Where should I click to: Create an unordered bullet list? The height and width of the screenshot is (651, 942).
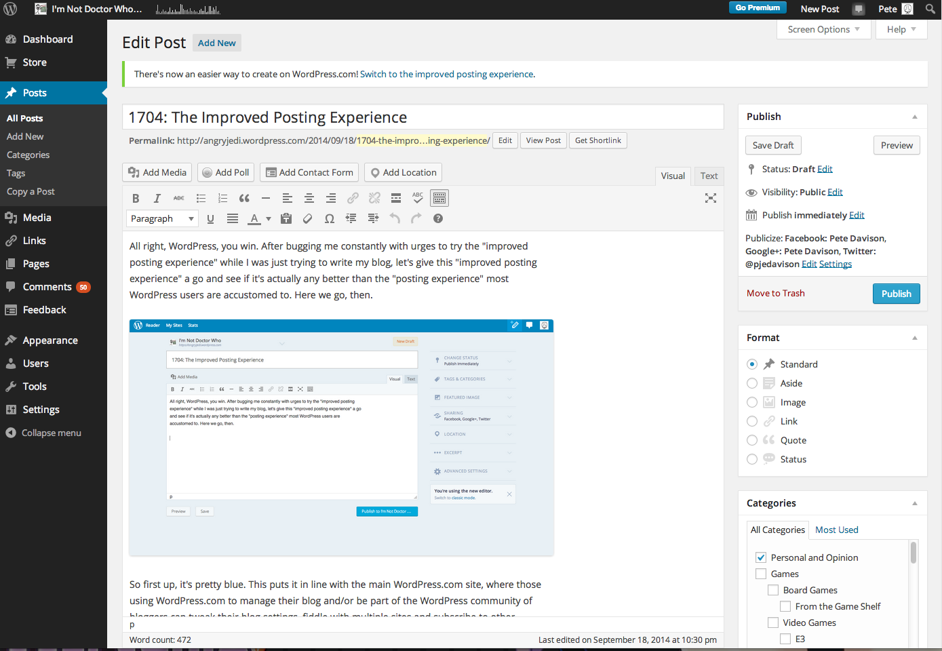click(201, 197)
